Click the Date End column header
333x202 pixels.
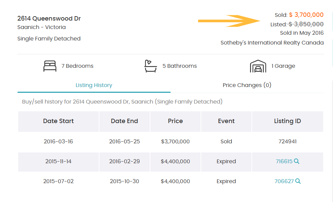click(x=124, y=121)
